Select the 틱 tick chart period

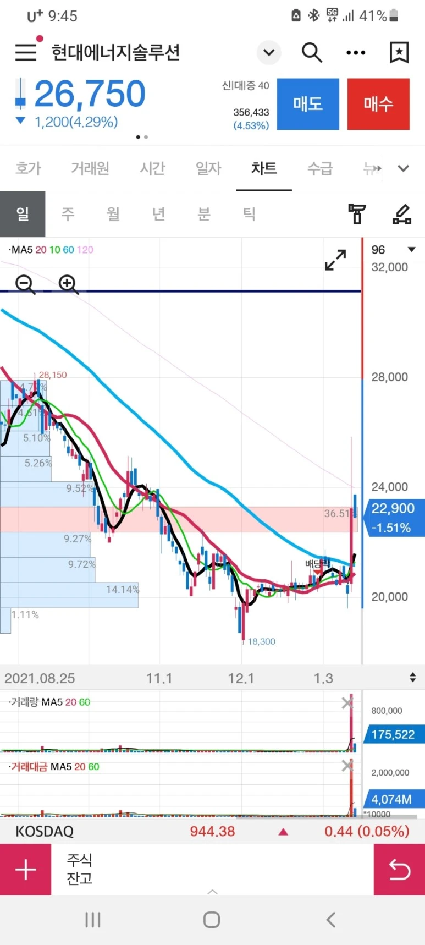coord(249,214)
